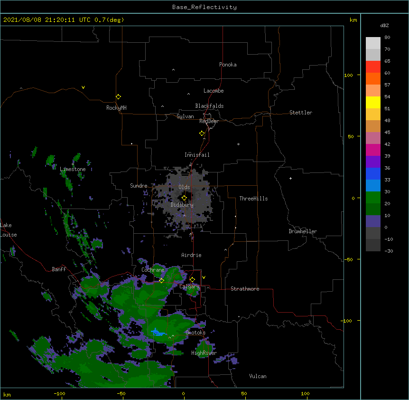
Task: Click the Base_Reflectivity title
Action: pyautogui.click(x=204, y=7)
